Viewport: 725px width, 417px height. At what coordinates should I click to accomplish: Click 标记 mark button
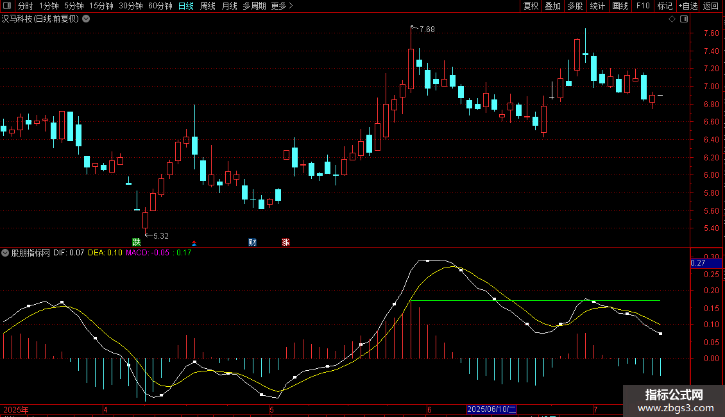pos(665,6)
